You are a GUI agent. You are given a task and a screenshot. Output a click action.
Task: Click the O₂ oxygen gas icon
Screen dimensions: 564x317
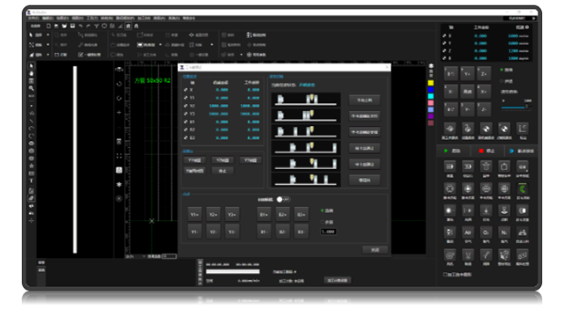point(486,232)
